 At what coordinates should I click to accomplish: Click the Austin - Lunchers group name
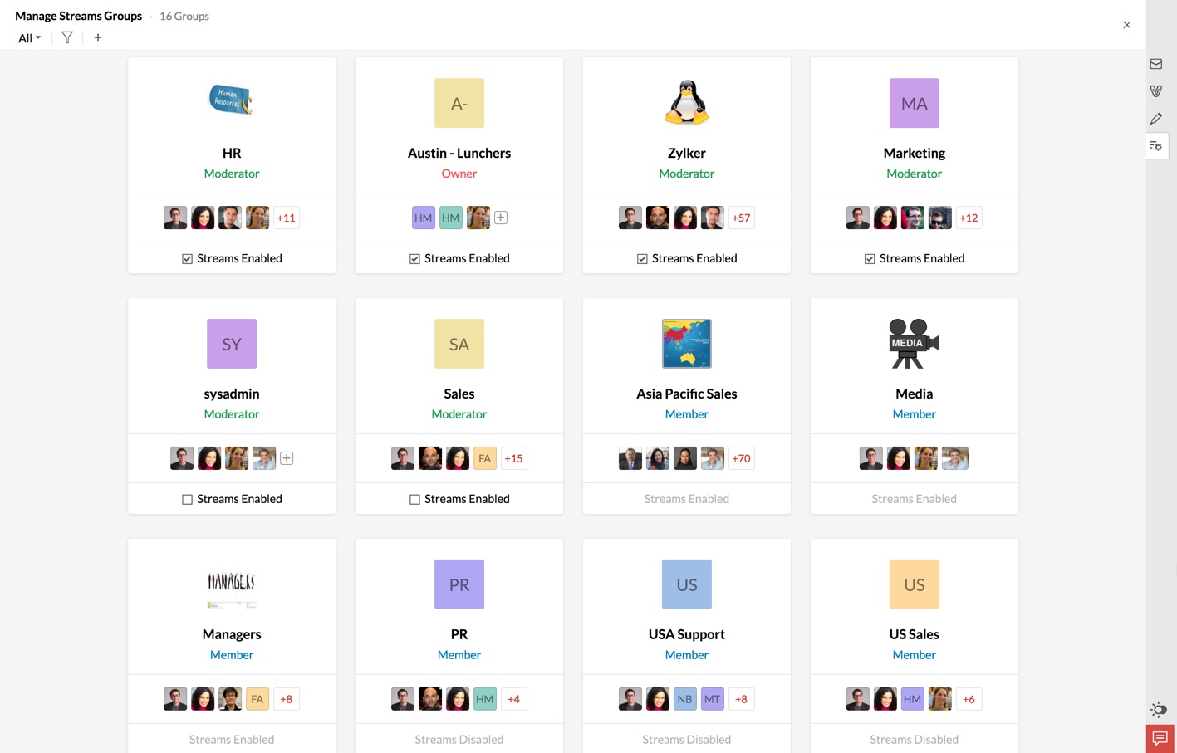click(459, 153)
